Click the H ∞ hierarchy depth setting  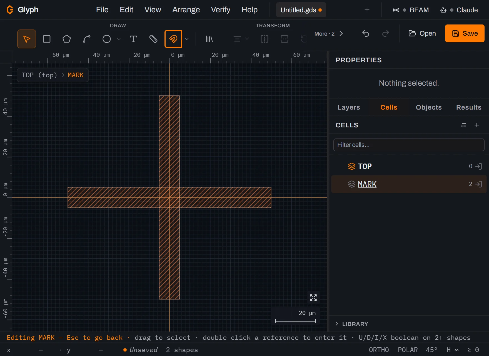tap(453, 350)
